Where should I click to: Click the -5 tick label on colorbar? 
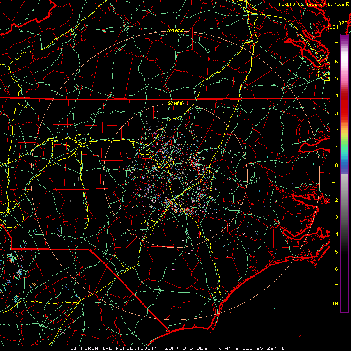point(335,252)
